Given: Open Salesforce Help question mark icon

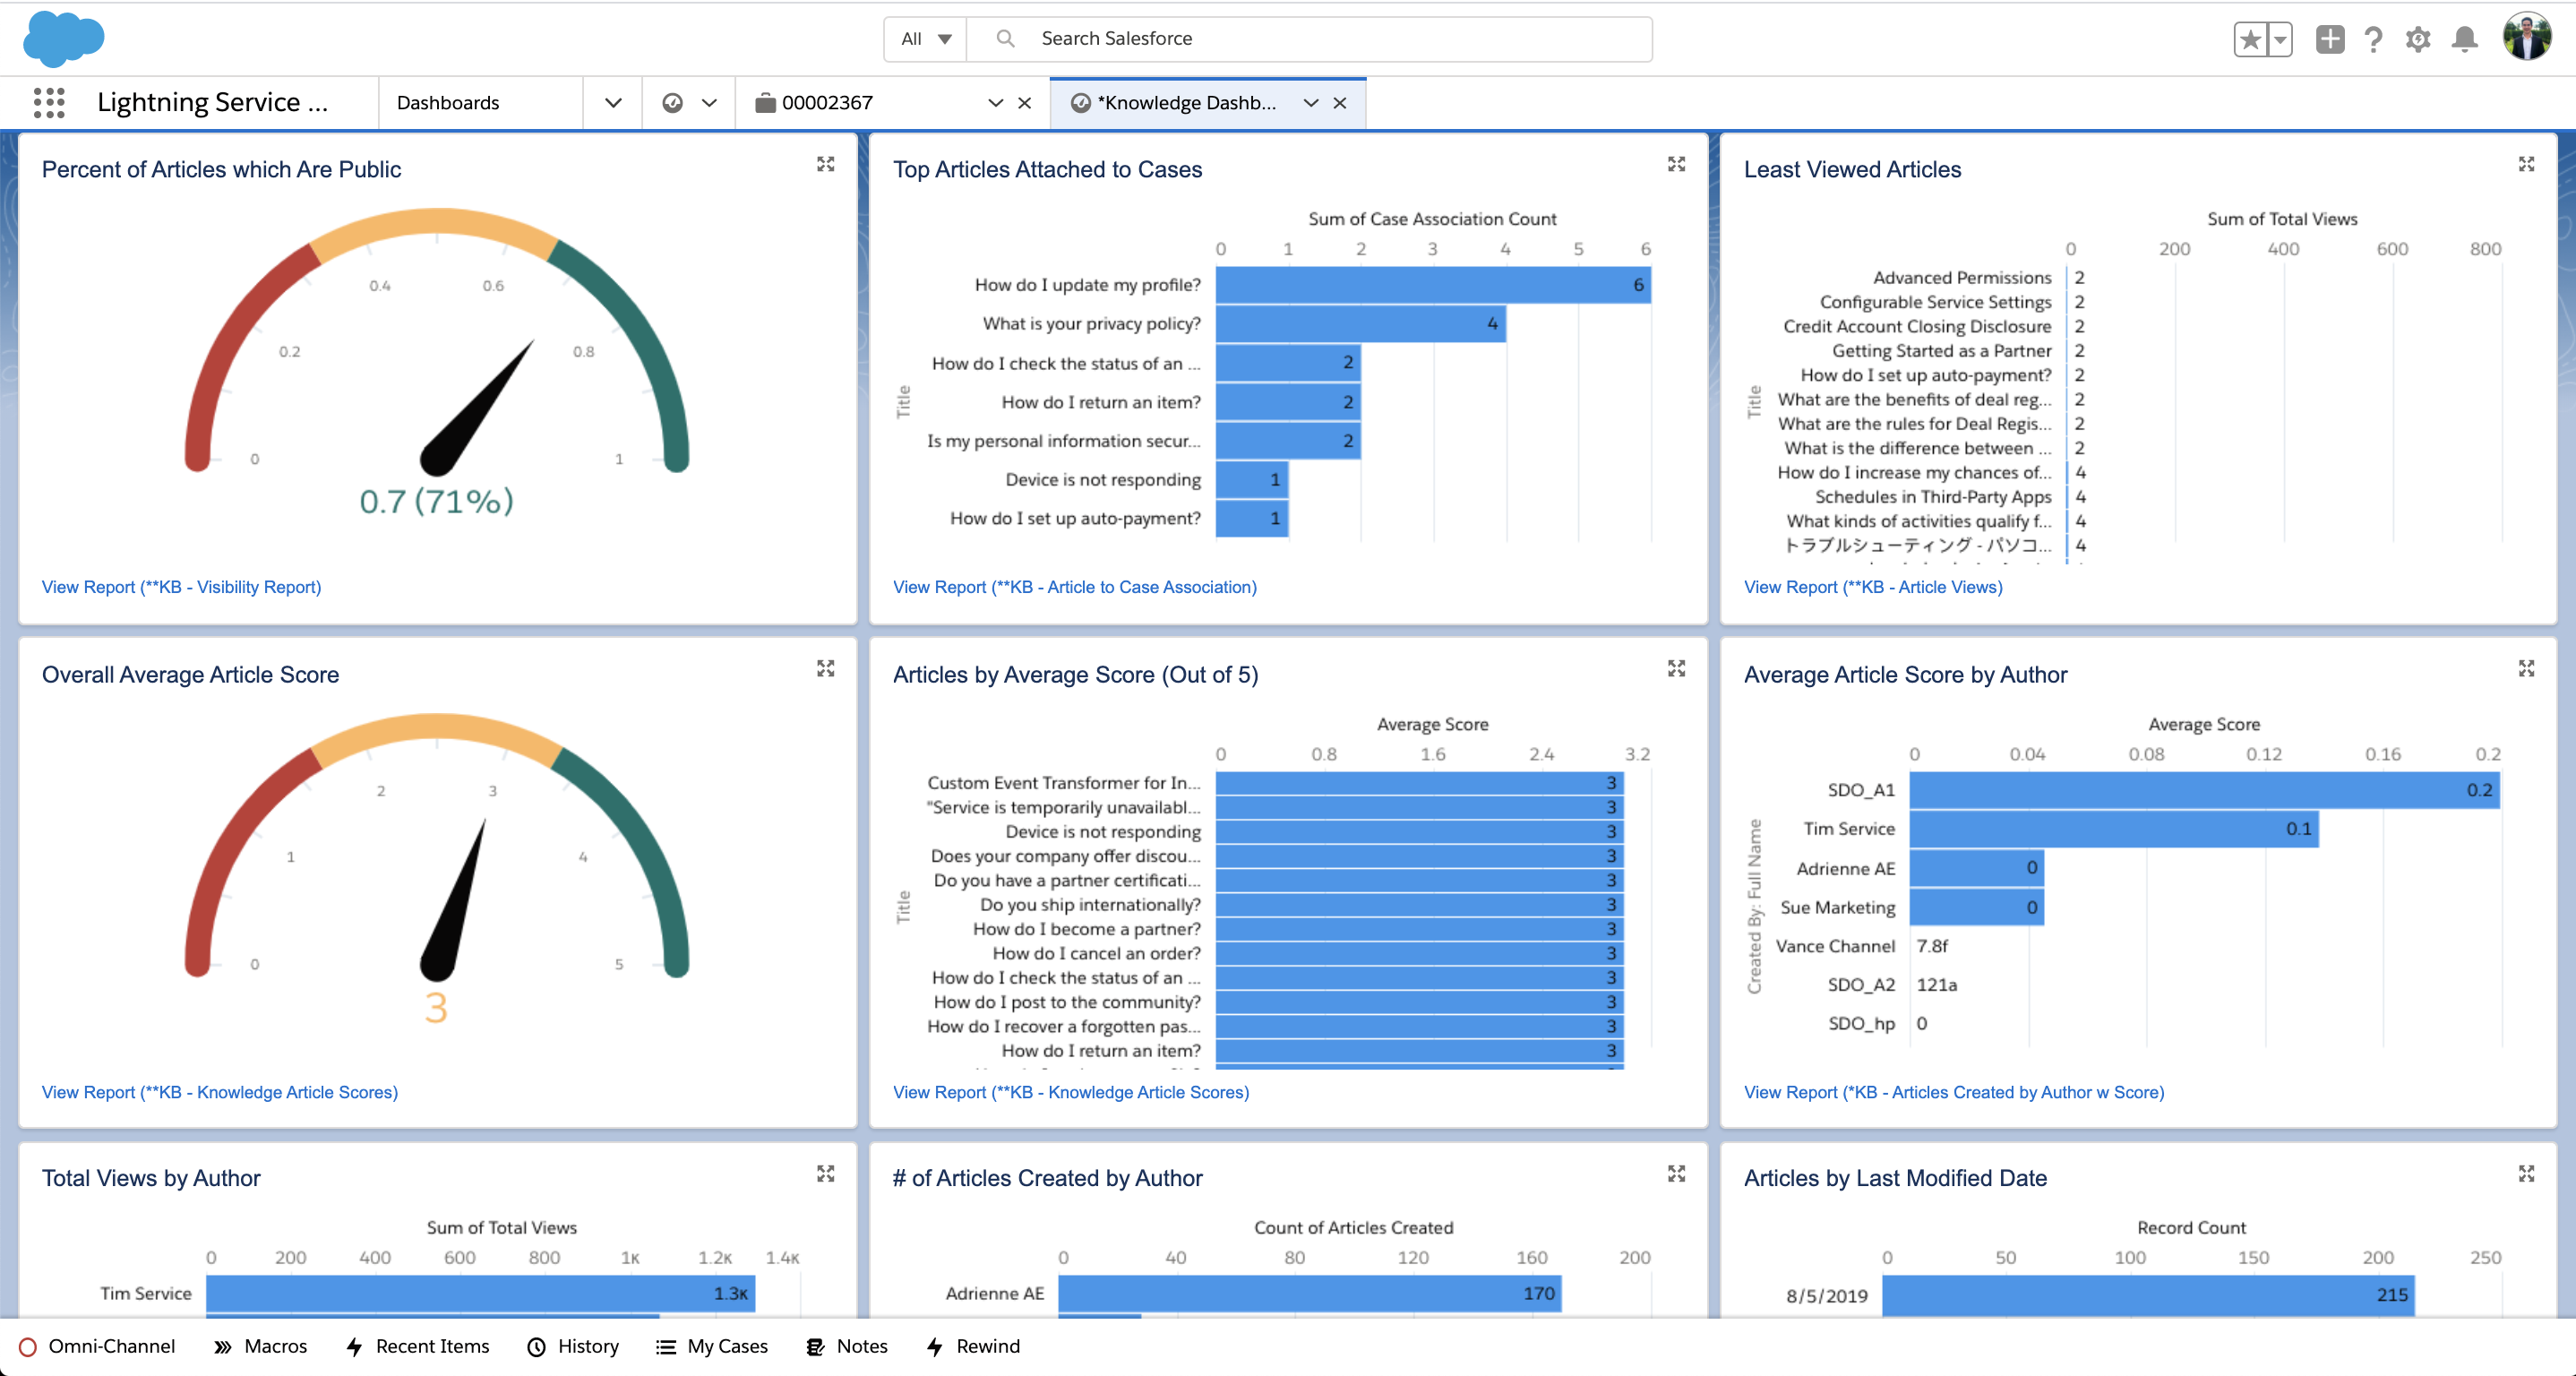Looking at the screenshot, I should pyautogui.click(x=2374, y=39).
